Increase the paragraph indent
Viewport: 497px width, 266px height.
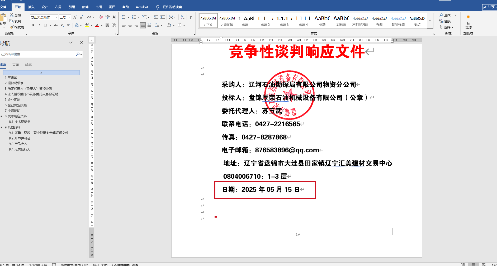(163, 17)
